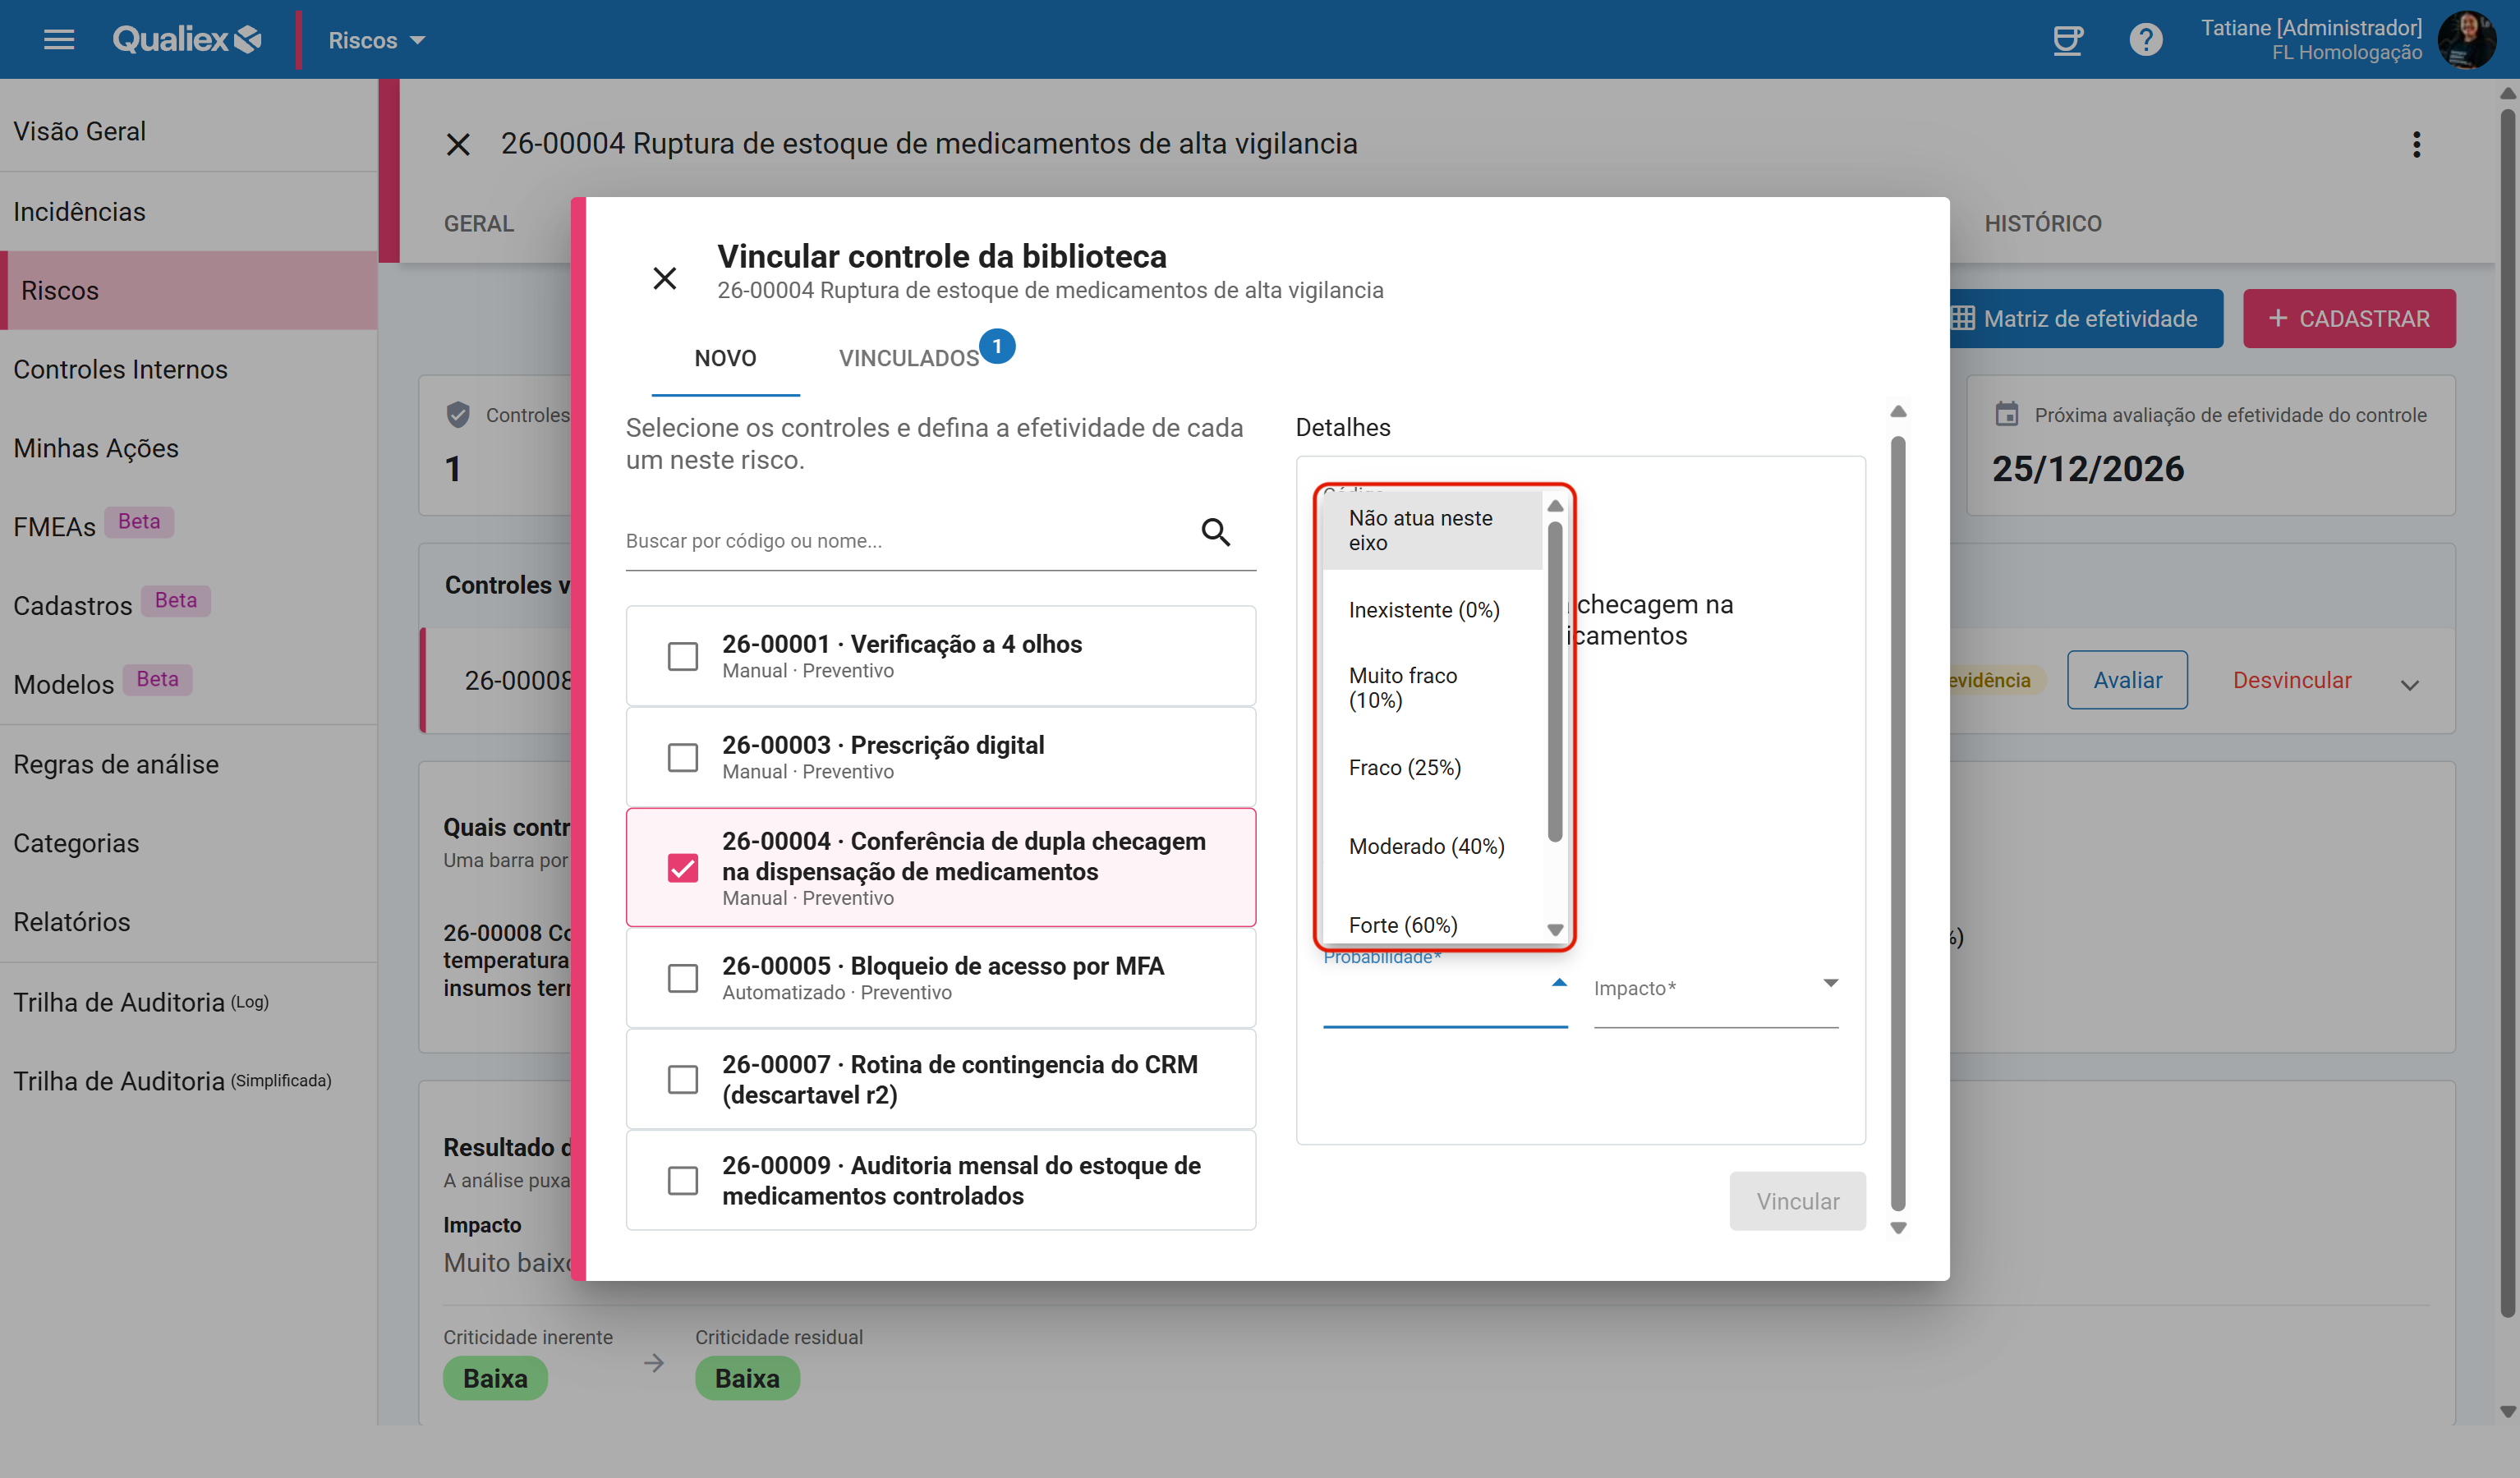
Task: Collapse the Probabilidade dropdown arrow
Action: coord(1558,983)
